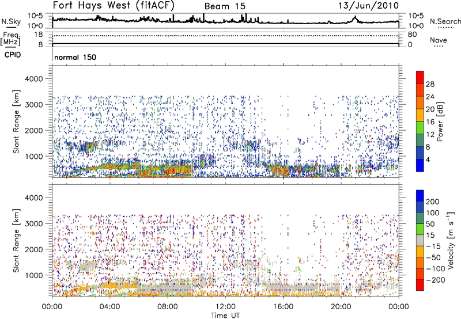Click the noise peak near 21:00 in sky-noise trace
The height and width of the screenshot is (319, 461).
[x=355, y=17]
